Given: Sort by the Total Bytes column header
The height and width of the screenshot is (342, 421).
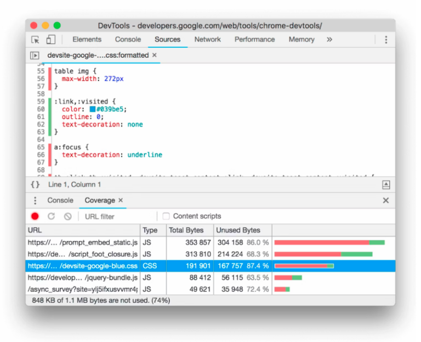Looking at the screenshot, I should tap(190, 231).
